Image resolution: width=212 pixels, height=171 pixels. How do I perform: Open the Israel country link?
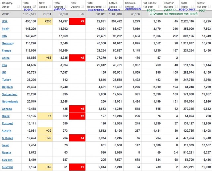6,145
